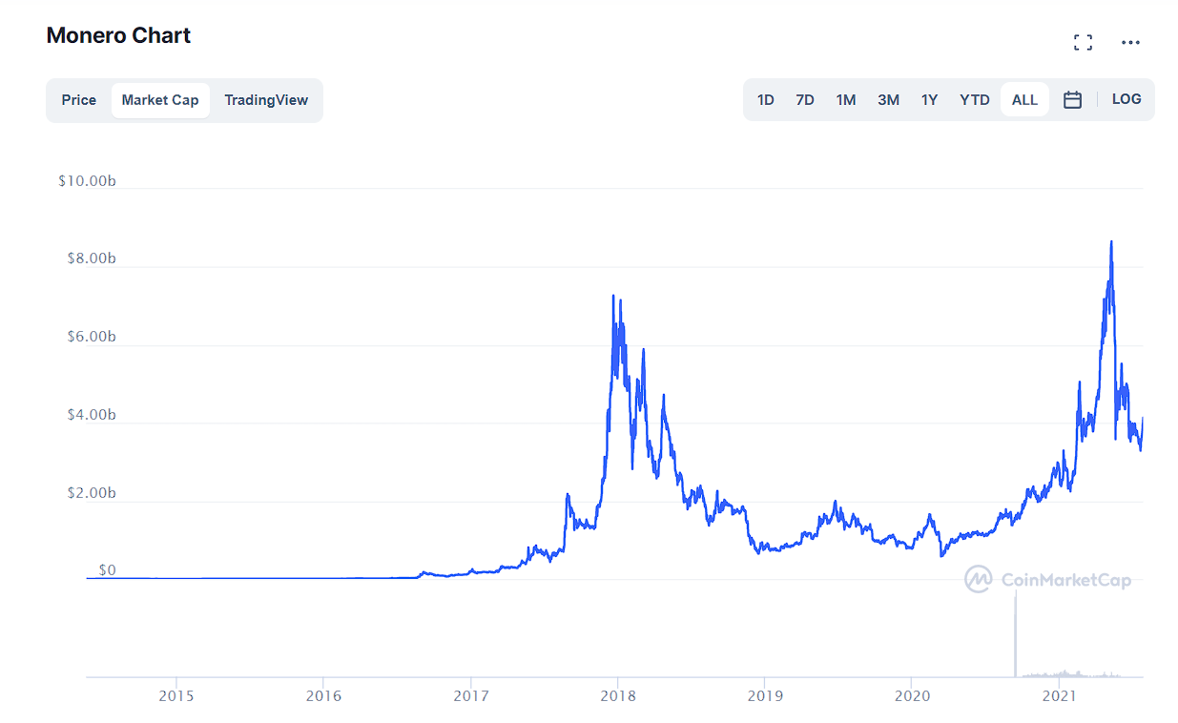The image size is (1178, 723).
Task: Select the 1D time range
Action: (x=765, y=100)
